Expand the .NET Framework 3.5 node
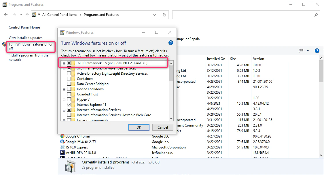 point(64,63)
